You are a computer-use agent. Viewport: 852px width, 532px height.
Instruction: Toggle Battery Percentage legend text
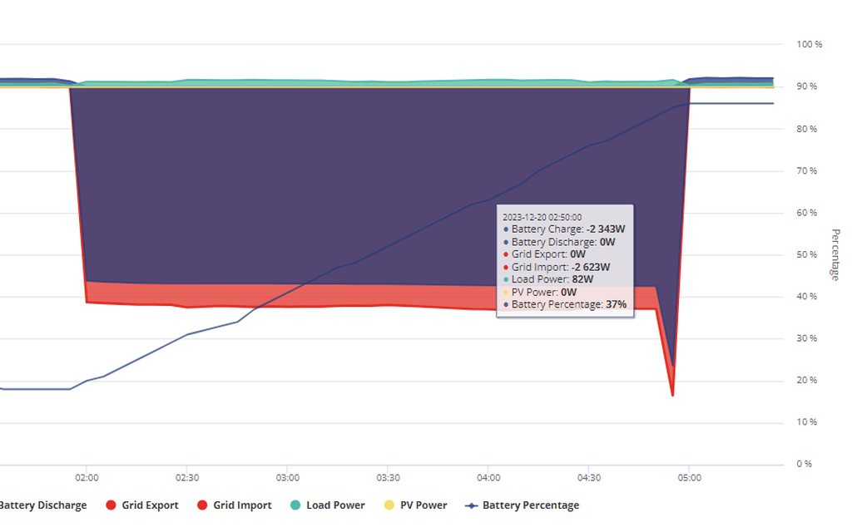point(531,505)
